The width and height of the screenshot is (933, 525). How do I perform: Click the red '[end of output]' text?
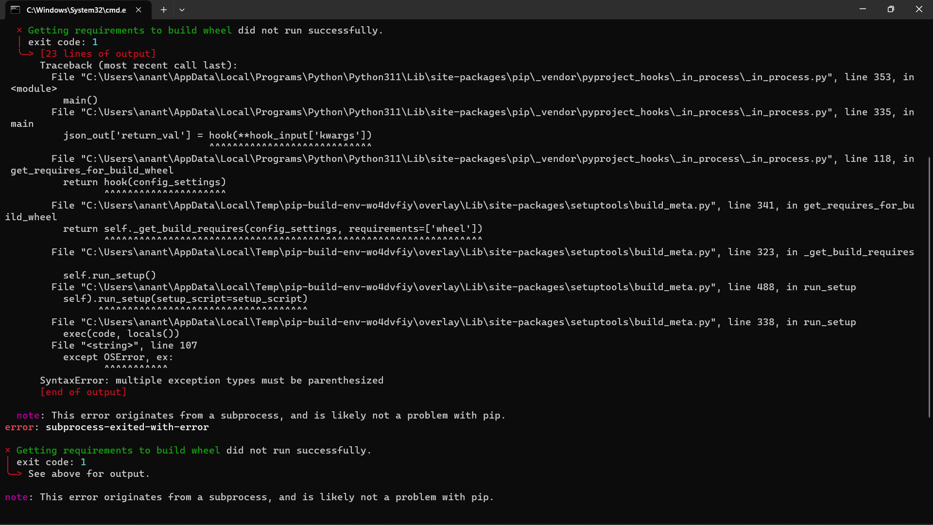[83, 392]
